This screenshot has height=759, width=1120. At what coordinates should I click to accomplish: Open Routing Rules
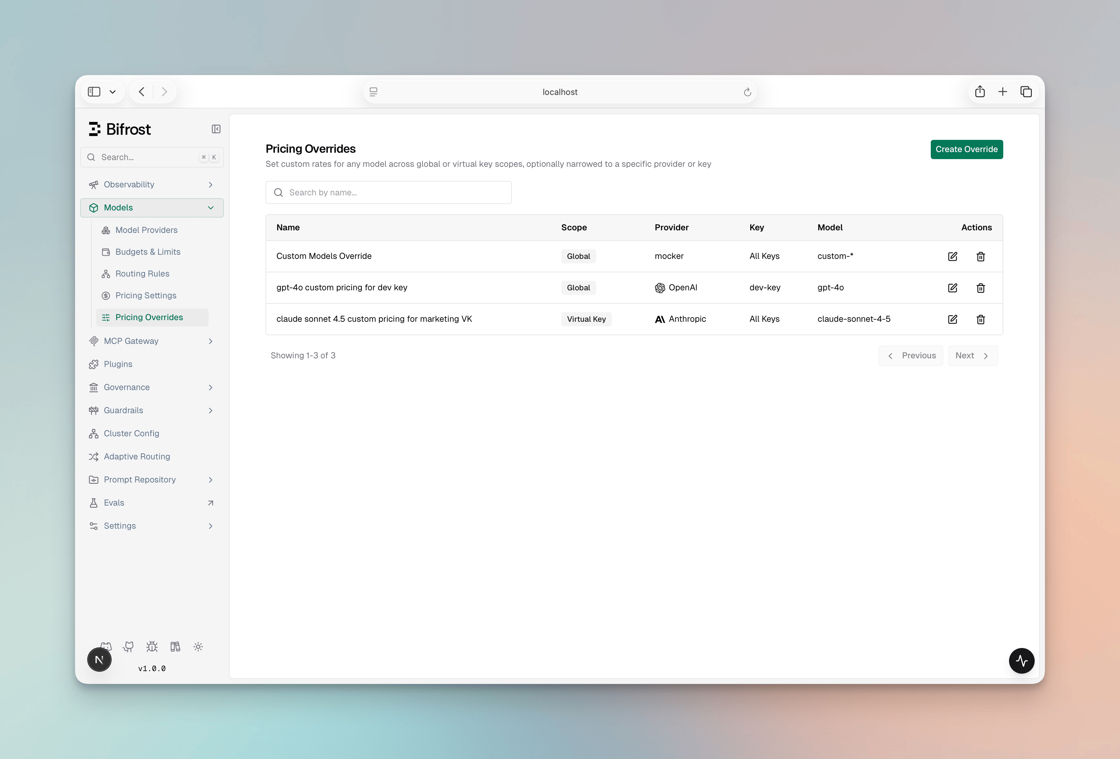tap(152, 274)
